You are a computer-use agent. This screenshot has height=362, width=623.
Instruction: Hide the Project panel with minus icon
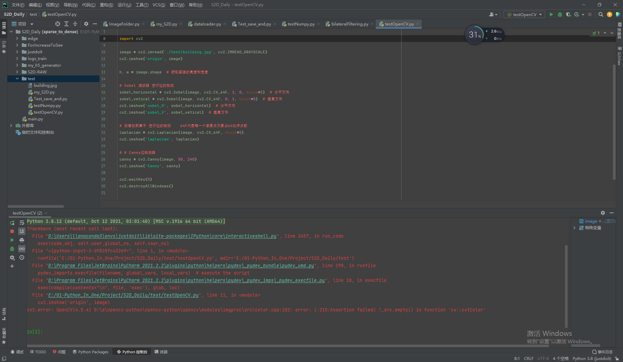point(95,24)
